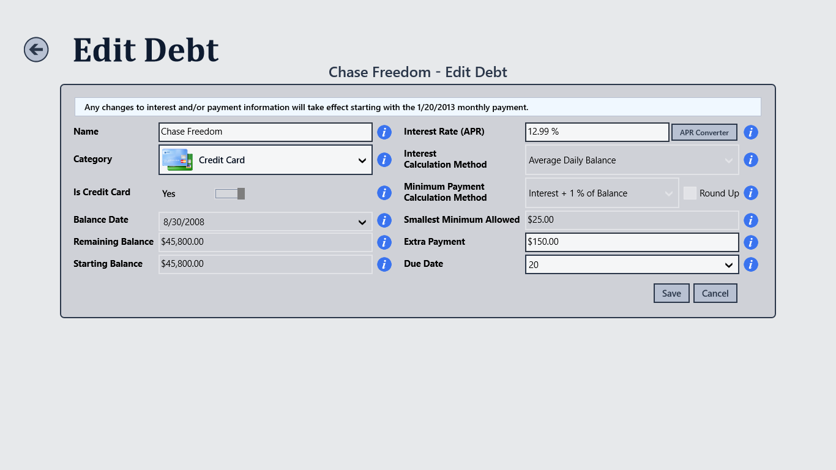The height and width of the screenshot is (470, 836).
Task: Toggle the Is Credit Card switch
Action: pyautogui.click(x=230, y=193)
